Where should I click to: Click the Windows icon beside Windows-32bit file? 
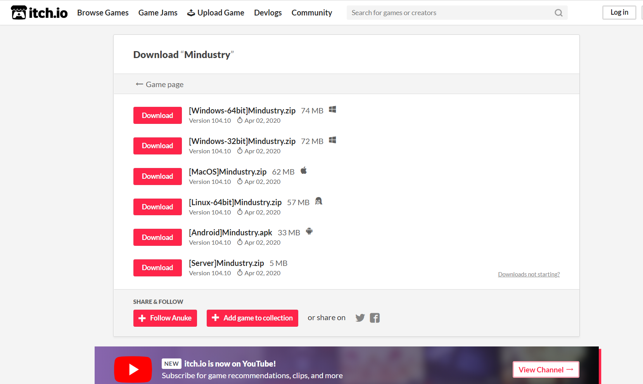coord(332,140)
